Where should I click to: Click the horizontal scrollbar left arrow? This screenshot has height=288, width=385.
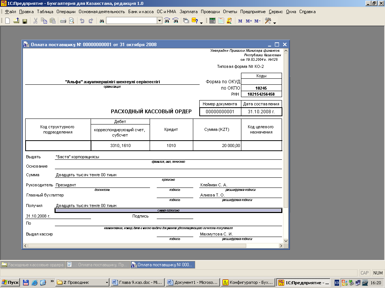coord(25,246)
